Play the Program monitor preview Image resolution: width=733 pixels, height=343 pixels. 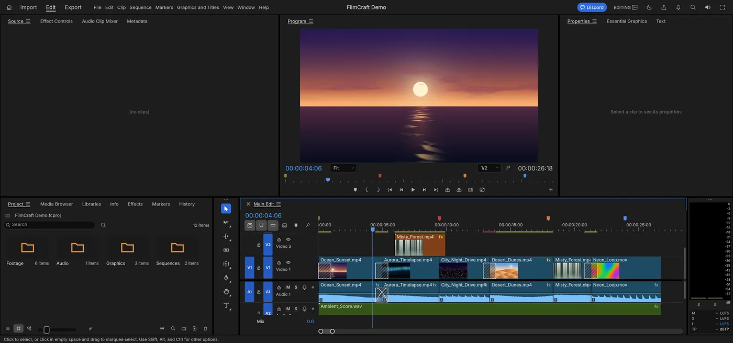click(413, 190)
